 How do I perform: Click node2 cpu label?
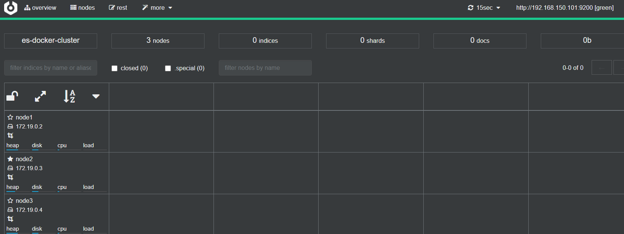[62, 187]
